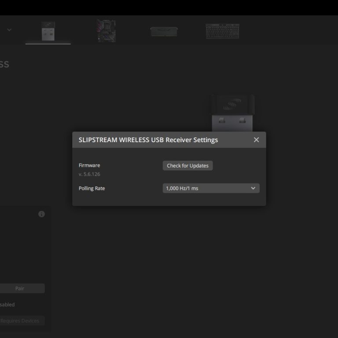Click the Firmware label in dialog
This screenshot has width=338, height=338.
(89, 165)
